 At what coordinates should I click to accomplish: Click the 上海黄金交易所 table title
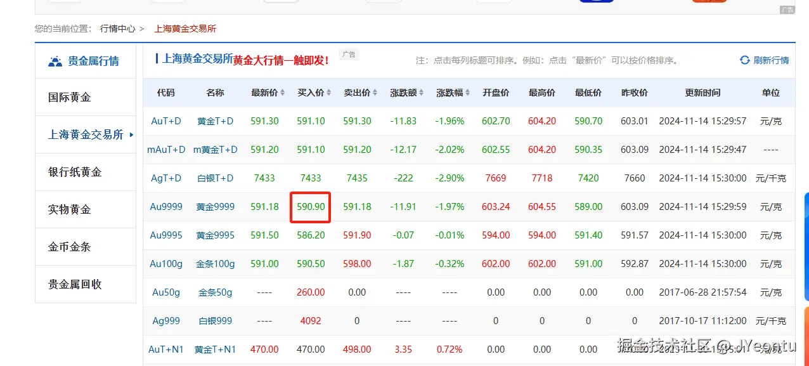click(198, 58)
